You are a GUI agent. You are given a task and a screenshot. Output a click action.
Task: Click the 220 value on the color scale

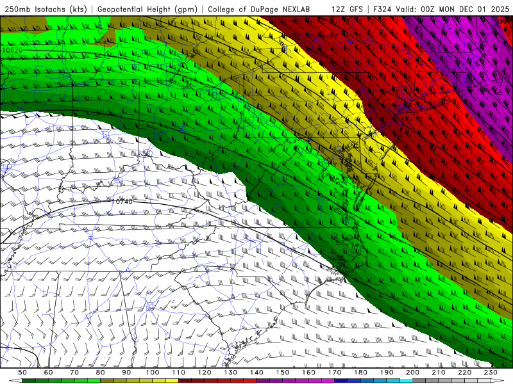click(x=464, y=372)
